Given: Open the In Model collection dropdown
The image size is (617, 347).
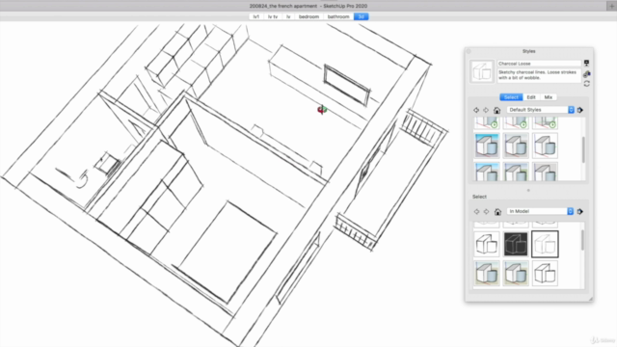Looking at the screenshot, I should [540, 211].
